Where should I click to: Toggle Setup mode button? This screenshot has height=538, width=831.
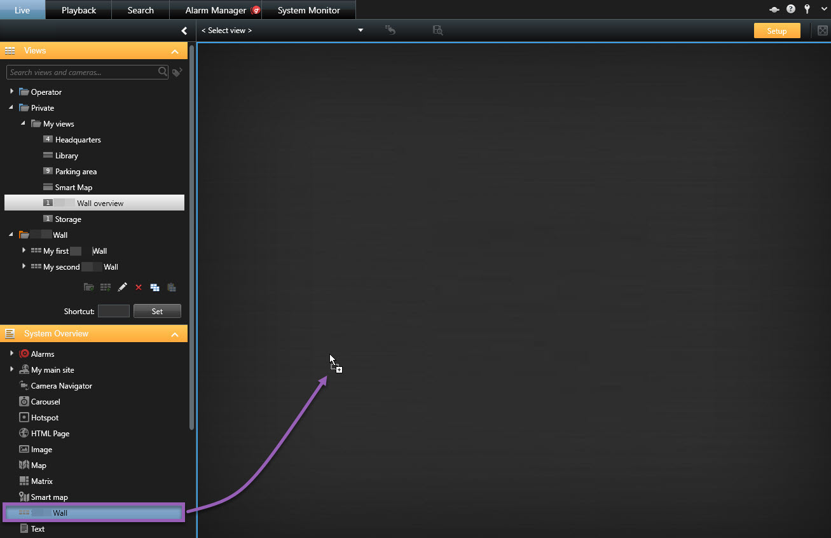(776, 31)
